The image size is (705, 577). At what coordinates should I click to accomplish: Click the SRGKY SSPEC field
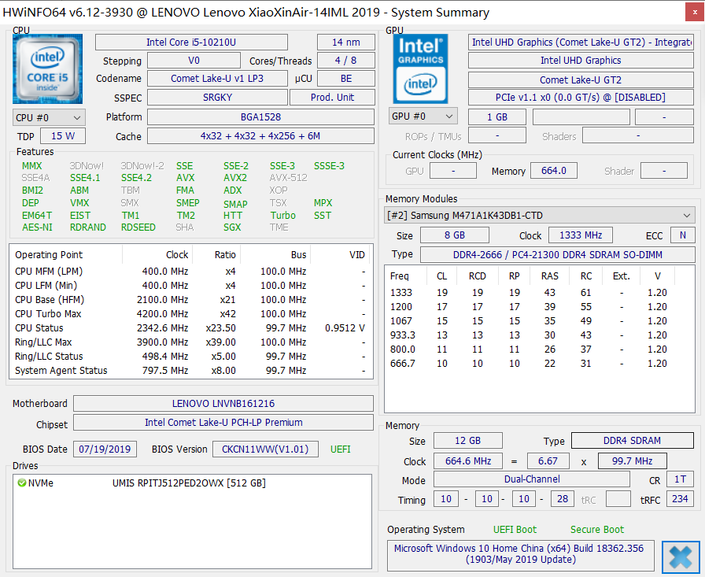point(216,98)
